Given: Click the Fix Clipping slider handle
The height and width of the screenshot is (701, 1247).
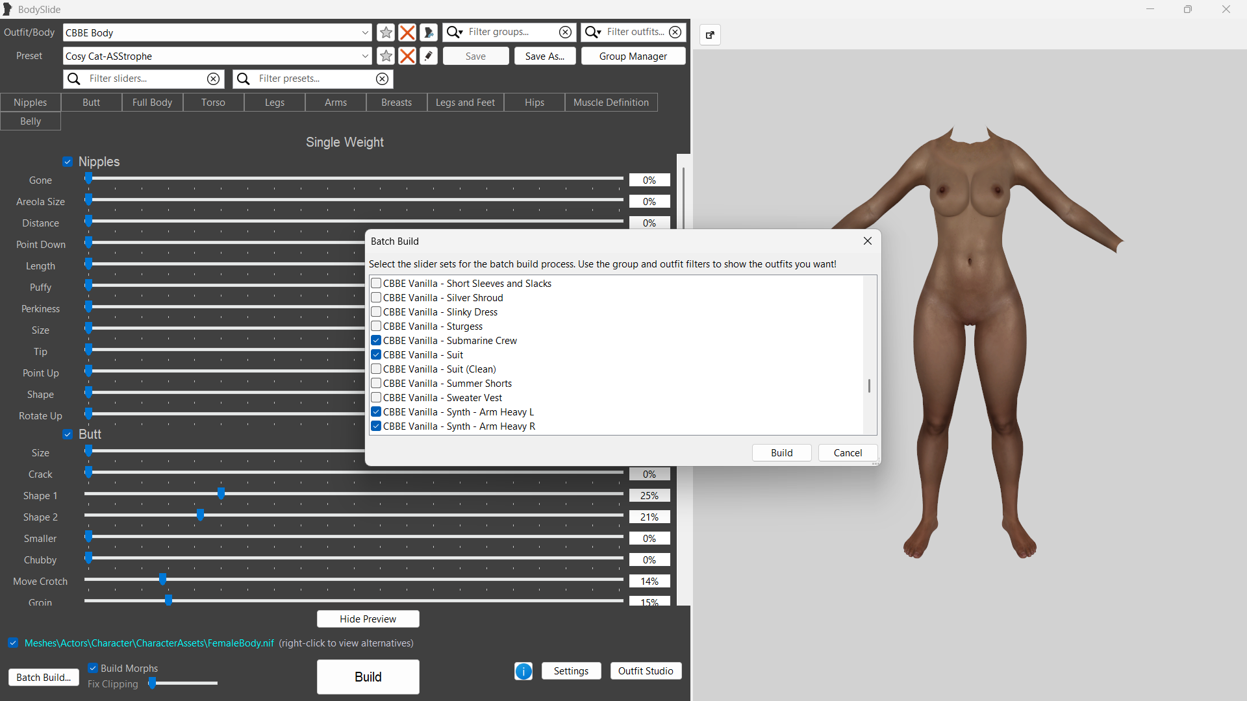Looking at the screenshot, I should [x=152, y=683].
